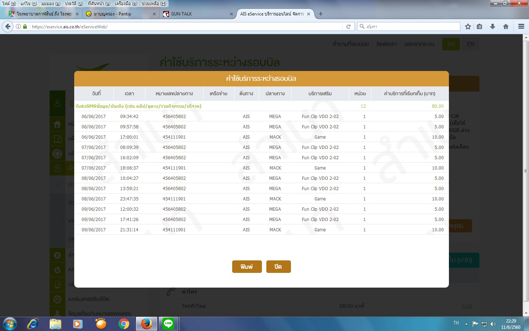Open the ประวัติ (History) menu

click(74, 3)
